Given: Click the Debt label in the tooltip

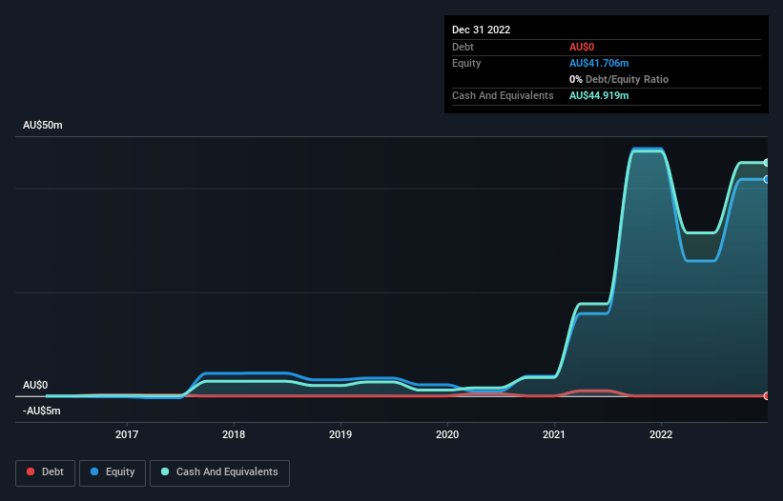Looking at the screenshot, I should pos(463,47).
